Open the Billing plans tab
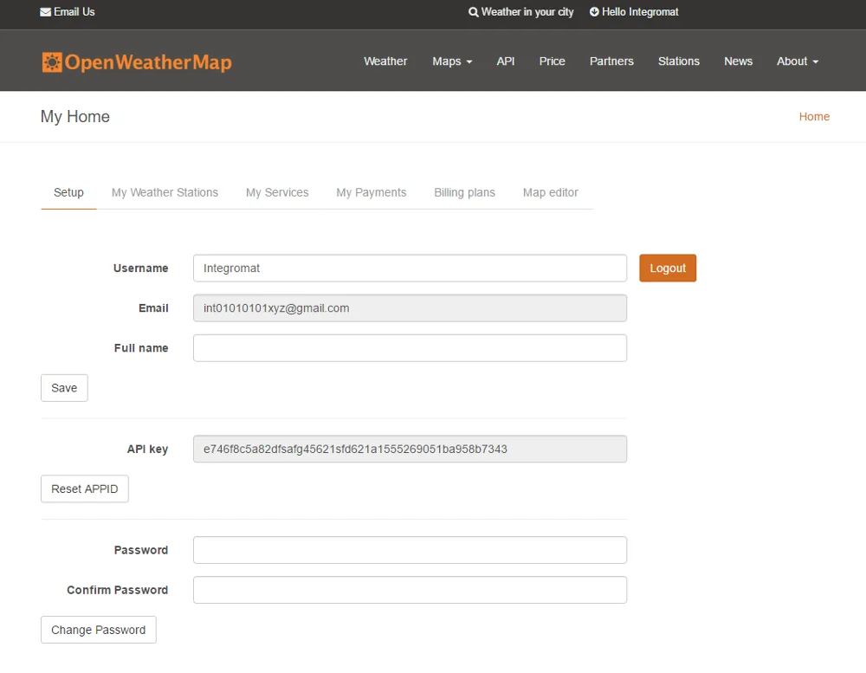866x673 pixels. [464, 193]
